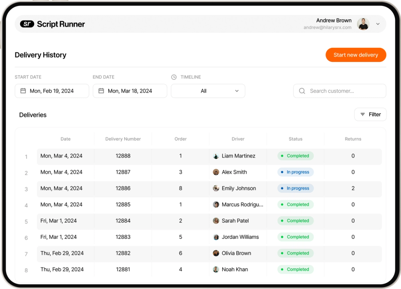
Task: Click the magnifying glass search icon
Action: click(302, 91)
